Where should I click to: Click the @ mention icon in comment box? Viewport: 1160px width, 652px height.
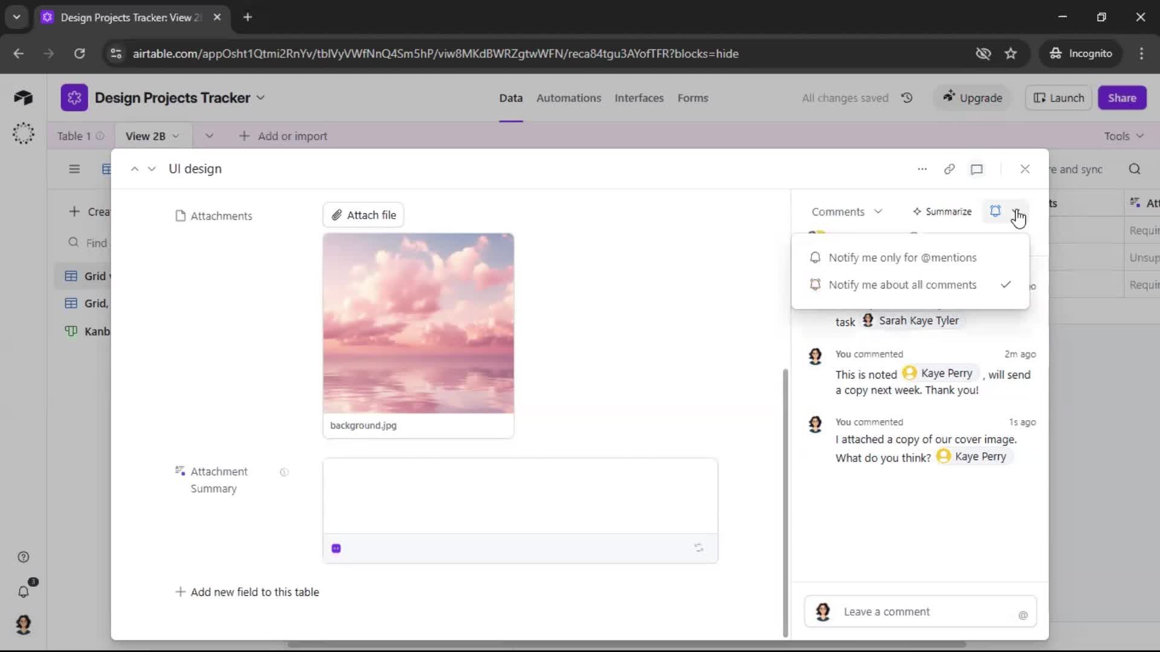(x=1023, y=615)
